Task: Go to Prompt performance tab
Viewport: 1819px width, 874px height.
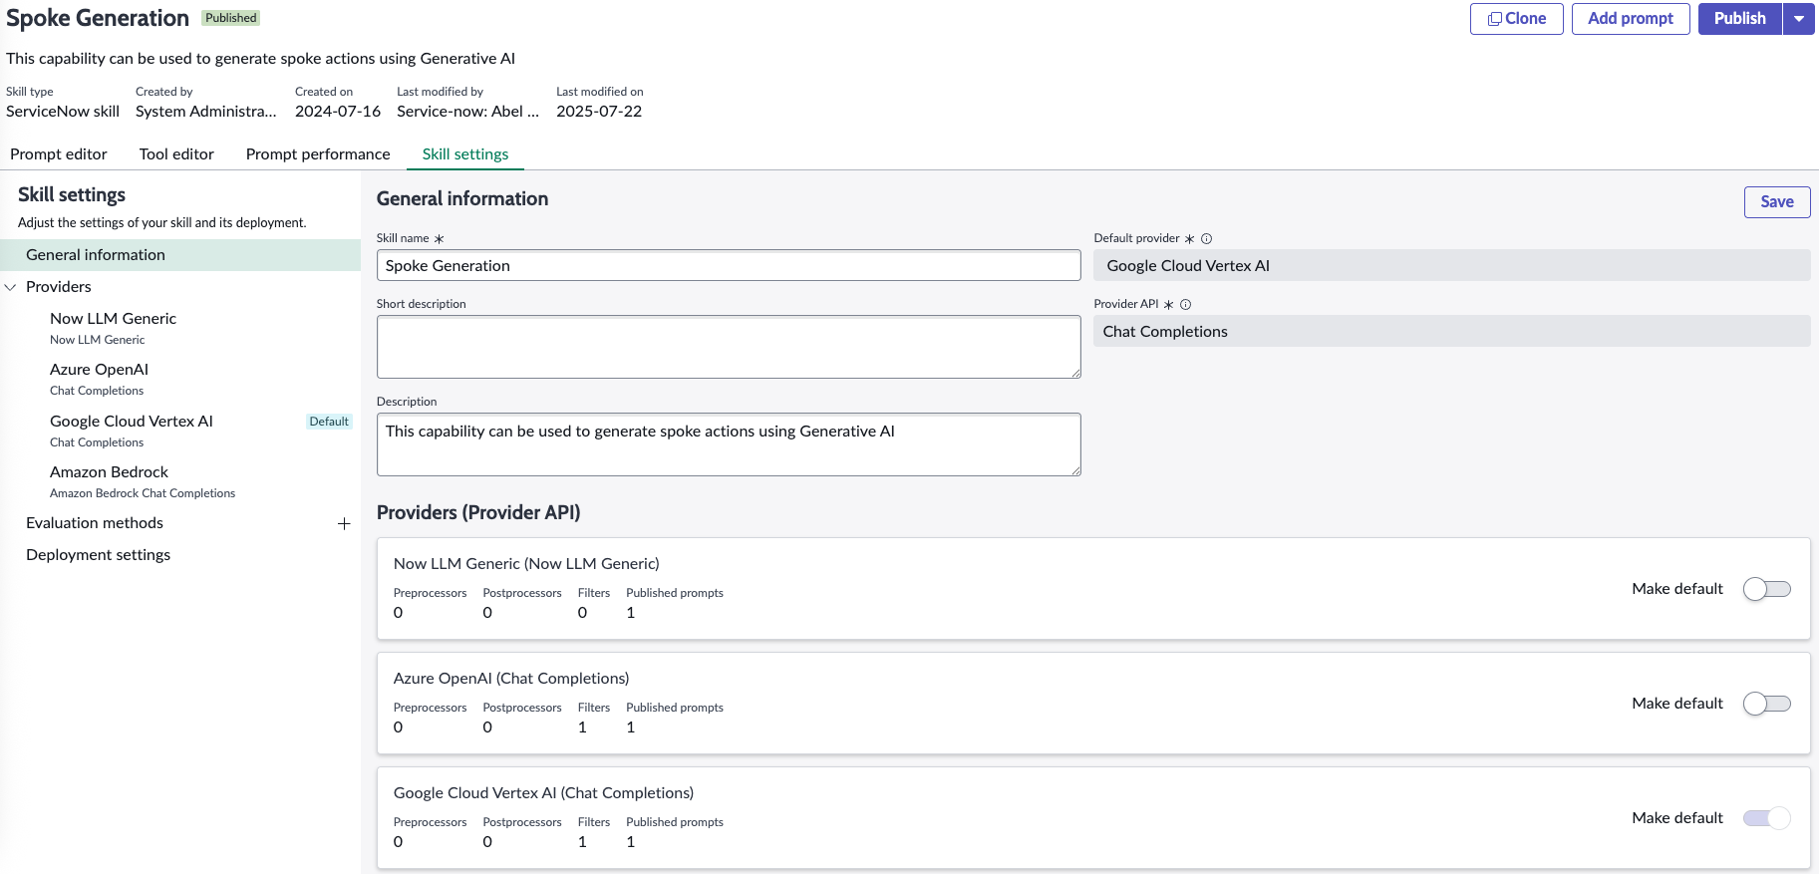Action: point(318,154)
